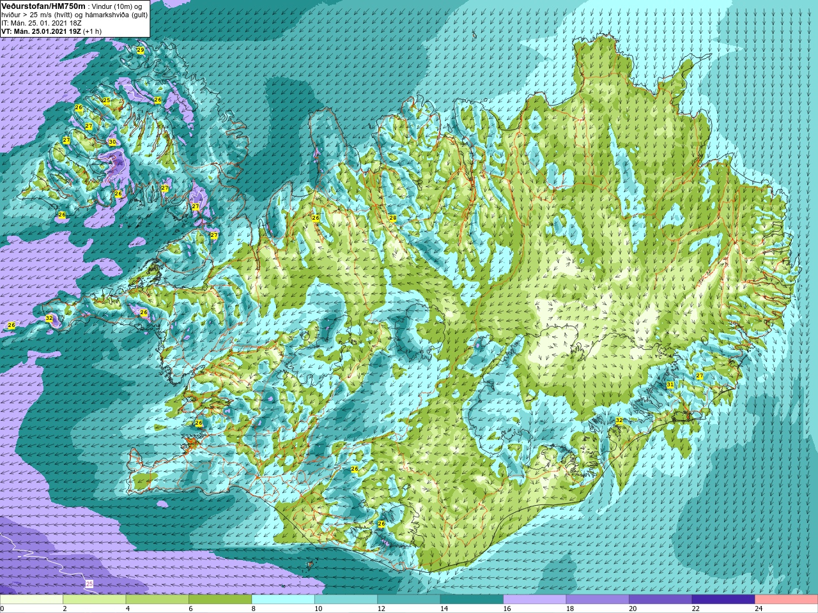This screenshot has width=818, height=613.
Task: Click the yellow '32' gust label on the western peninsula
Action: click(x=49, y=318)
